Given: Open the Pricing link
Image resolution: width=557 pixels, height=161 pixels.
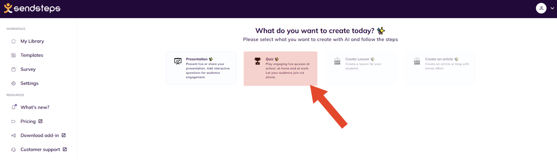Looking at the screenshot, I should click(x=28, y=121).
